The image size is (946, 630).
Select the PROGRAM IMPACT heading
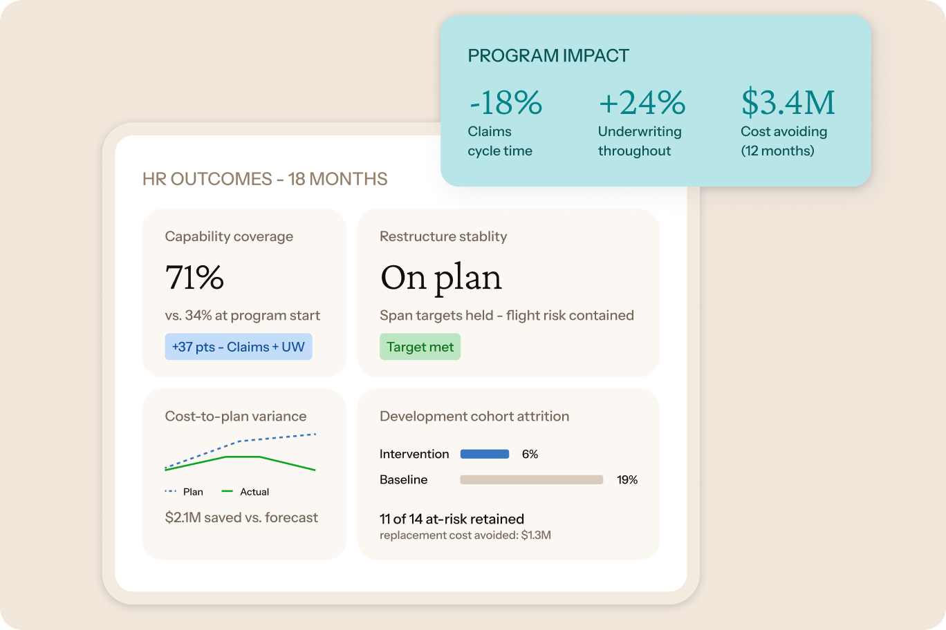(x=548, y=56)
